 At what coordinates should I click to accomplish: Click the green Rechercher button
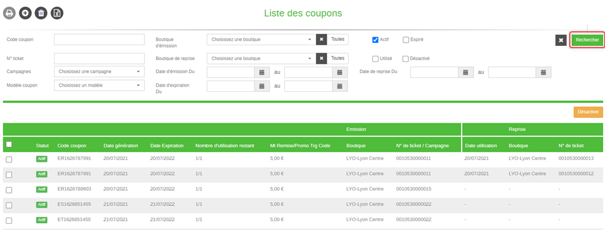pos(587,40)
